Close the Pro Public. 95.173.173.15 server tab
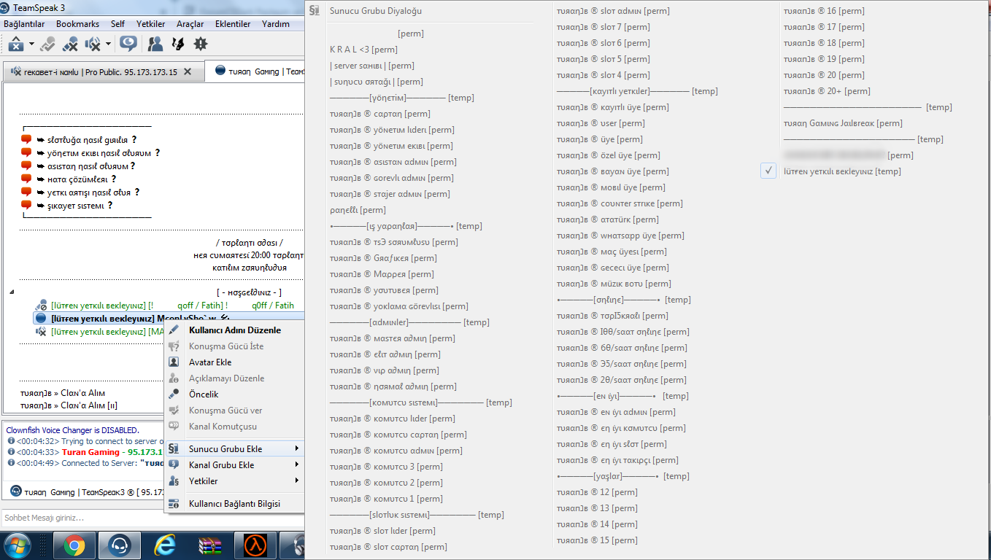Viewport: 991px width, 560px height. click(x=188, y=71)
